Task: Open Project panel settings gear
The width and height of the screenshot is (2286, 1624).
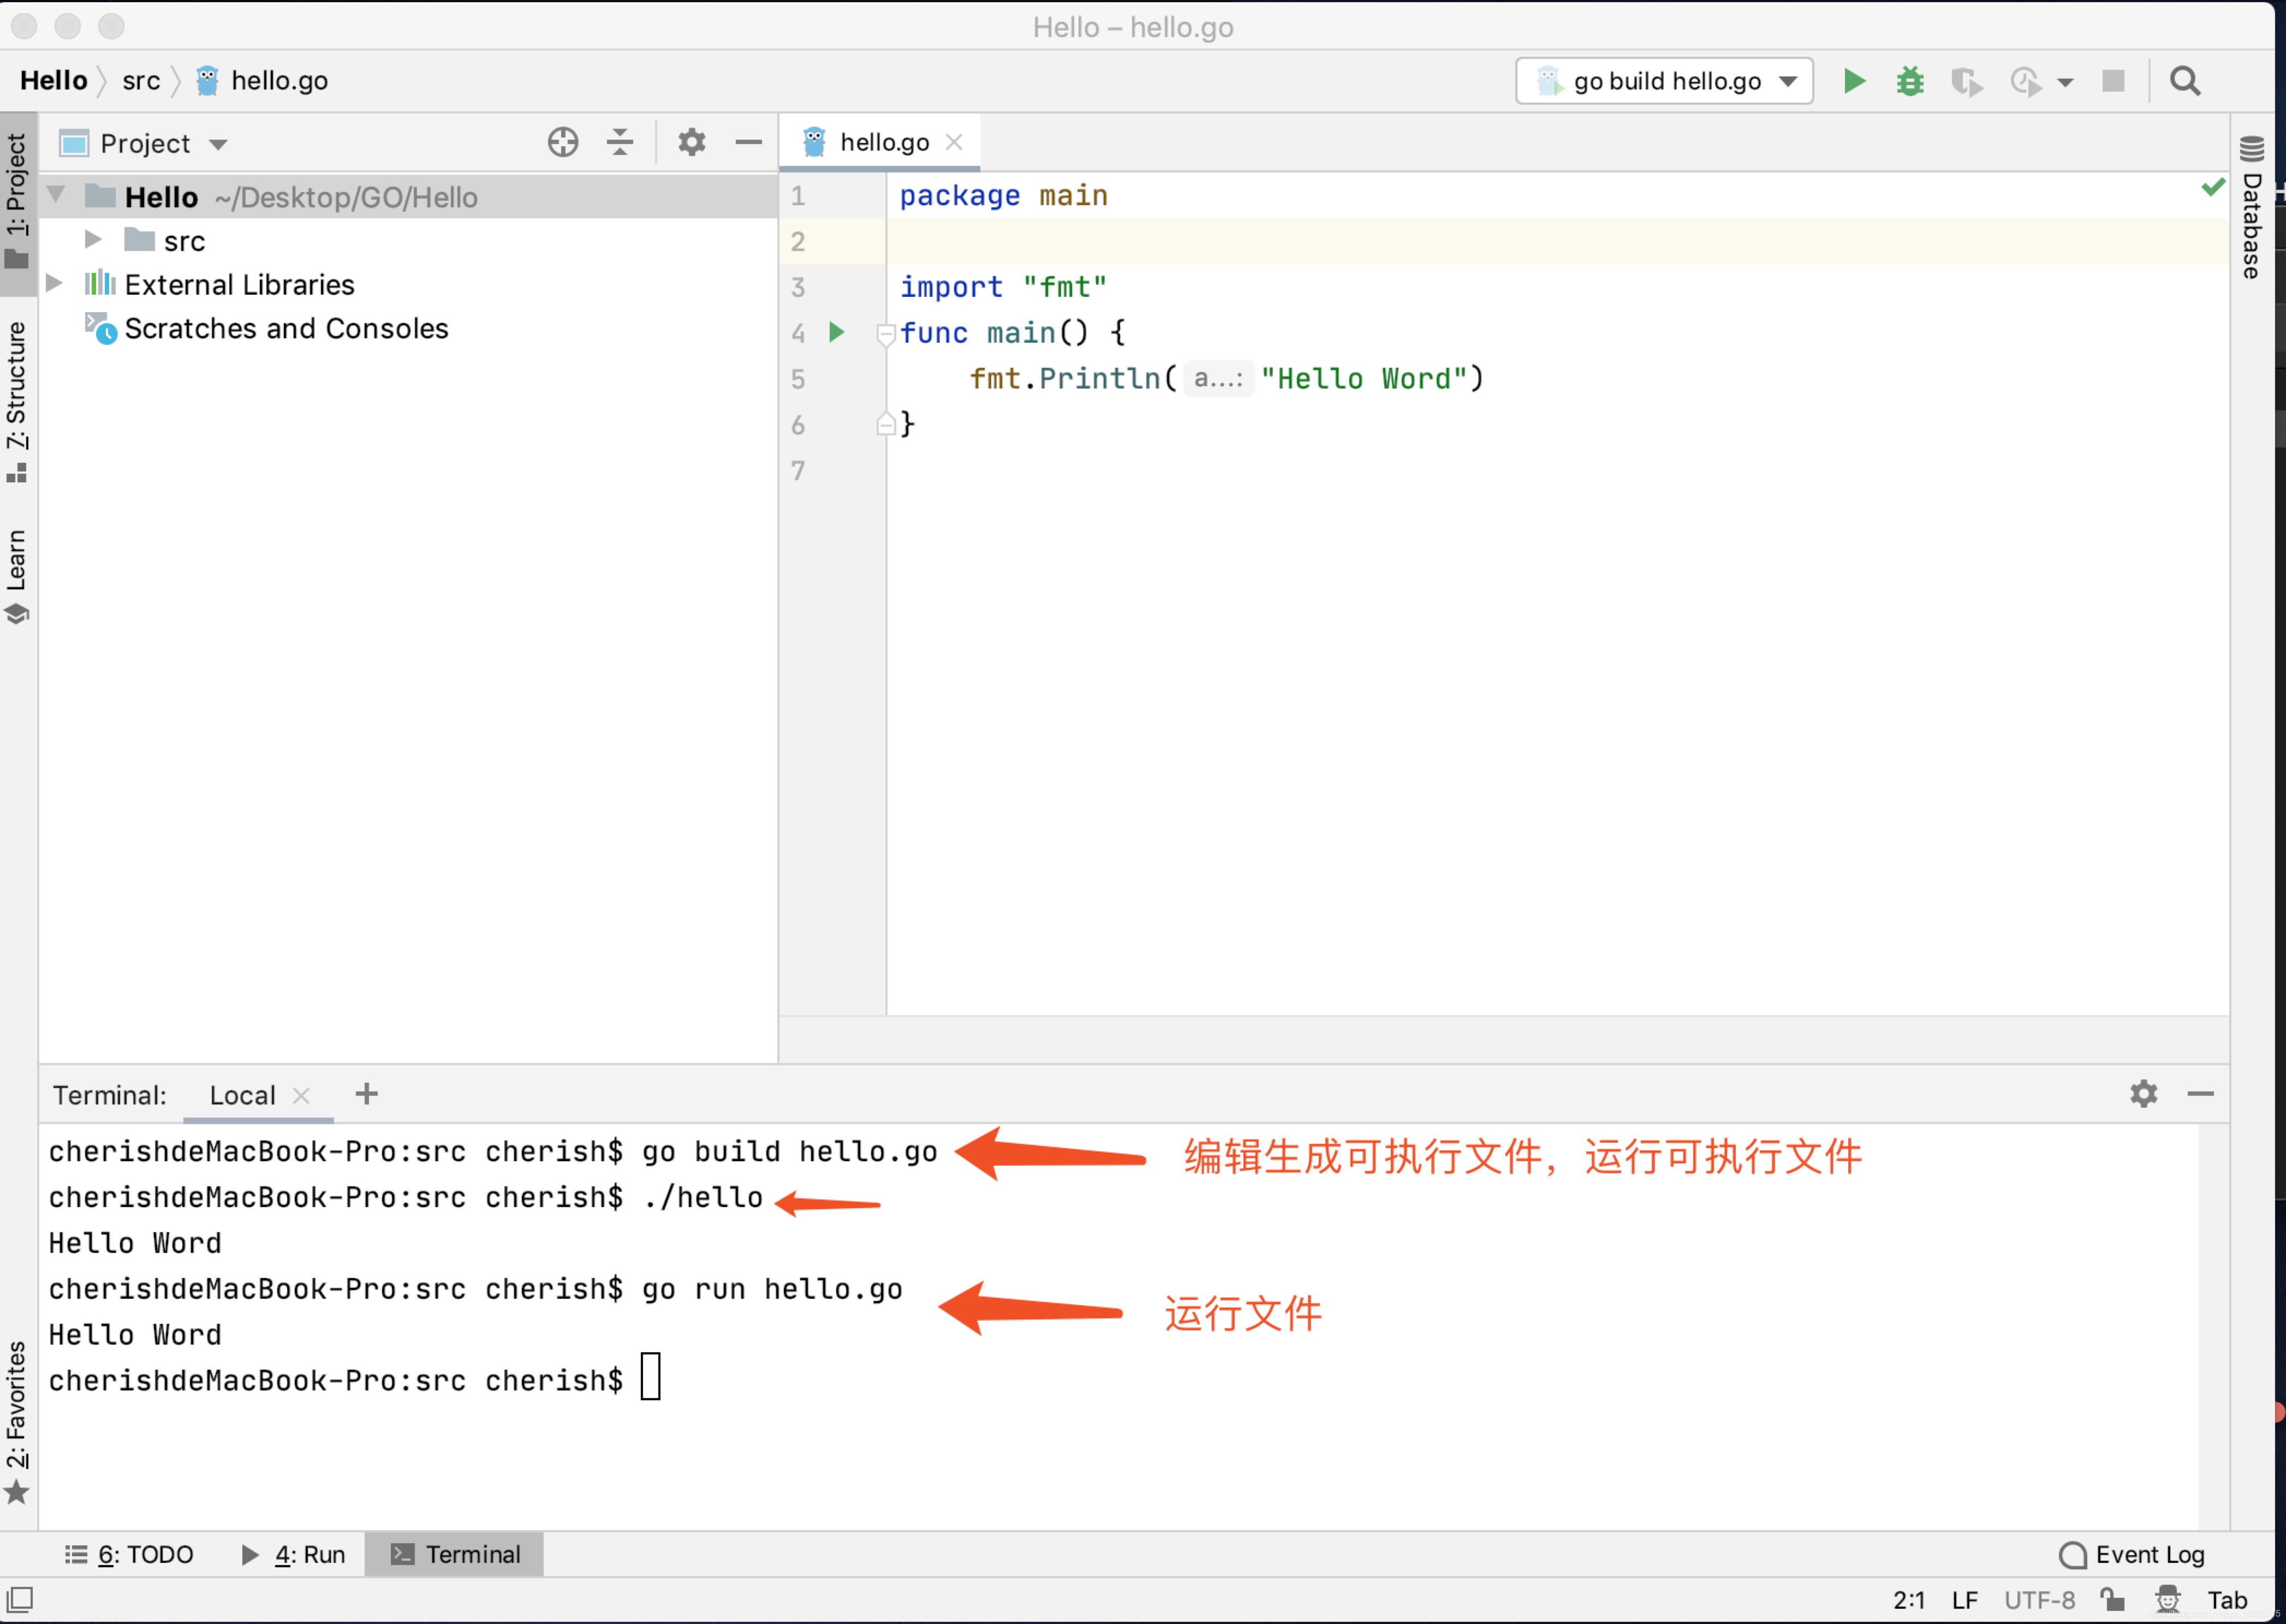Action: 691,143
